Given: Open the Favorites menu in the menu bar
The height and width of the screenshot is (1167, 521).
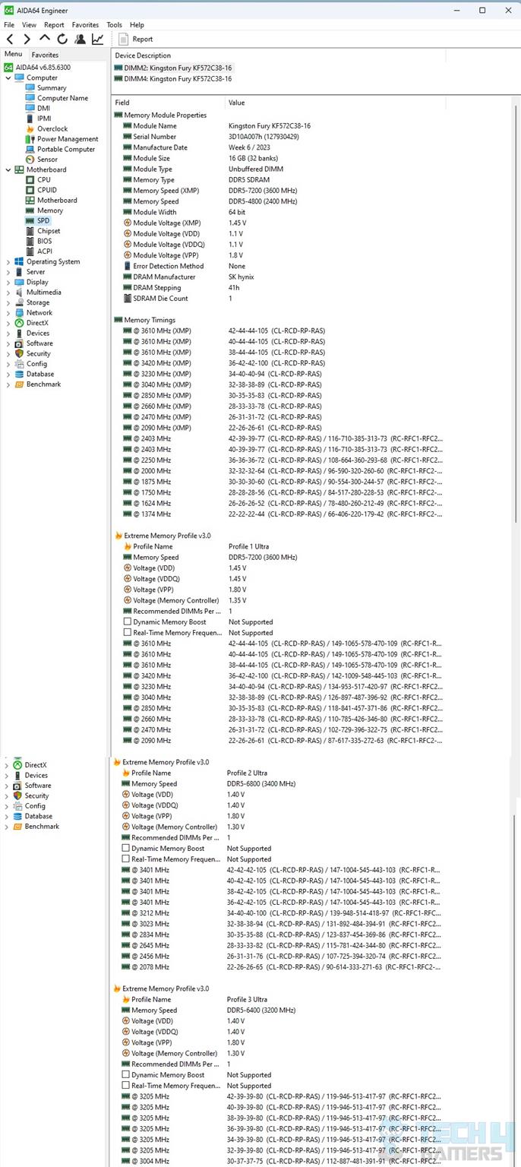Looking at the screenshot, I should (85, 25).
